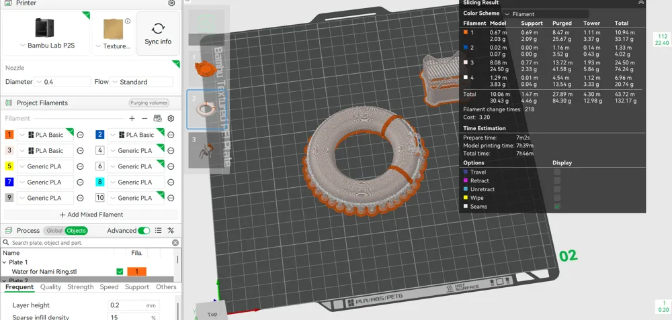Image resolution: width=672 pixels, height=320 pixels.
Task: Open the nozzle Diameter 0.4 dropdown
Action: tap(62, 82)
